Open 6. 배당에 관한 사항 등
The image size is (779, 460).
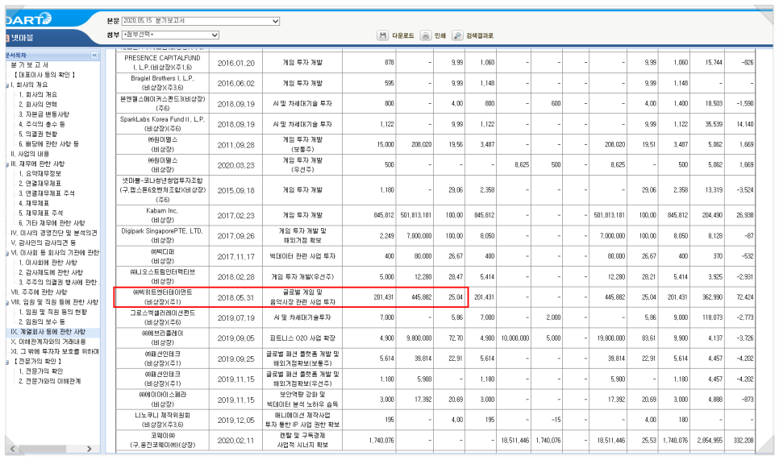(x=48, y=144)
